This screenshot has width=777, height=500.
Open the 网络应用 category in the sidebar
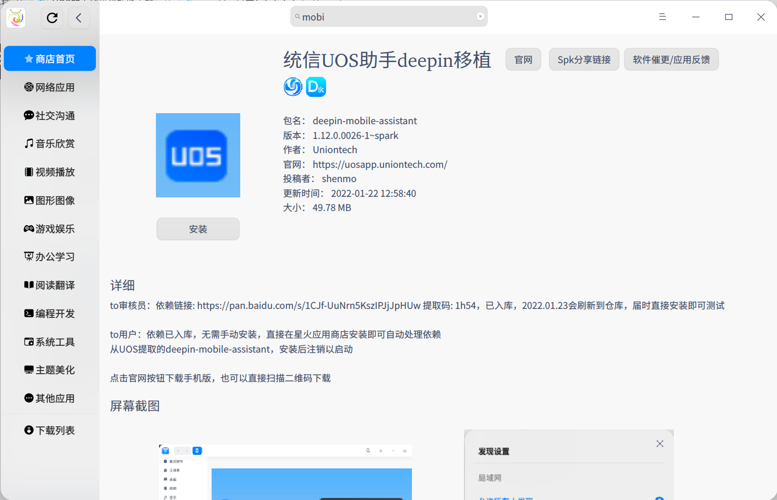(x=50, y=87)
